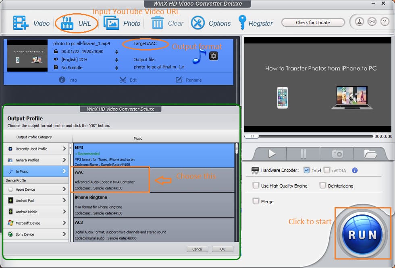The height and width of the screenshot is (268, 395).
Task: Enable the nVIDIA hardware encoder
Action: coord(327,170)
